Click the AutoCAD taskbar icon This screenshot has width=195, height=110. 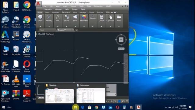(139, 107)
